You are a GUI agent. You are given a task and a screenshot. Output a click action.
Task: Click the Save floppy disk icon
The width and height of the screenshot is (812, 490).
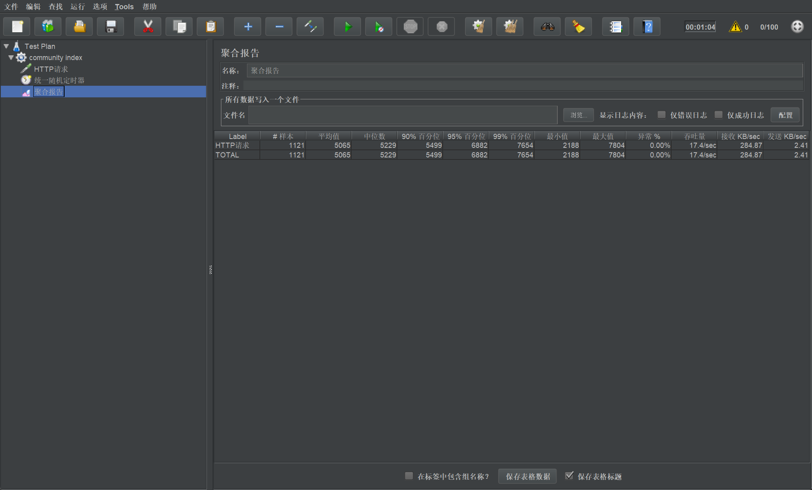[111, 27]
